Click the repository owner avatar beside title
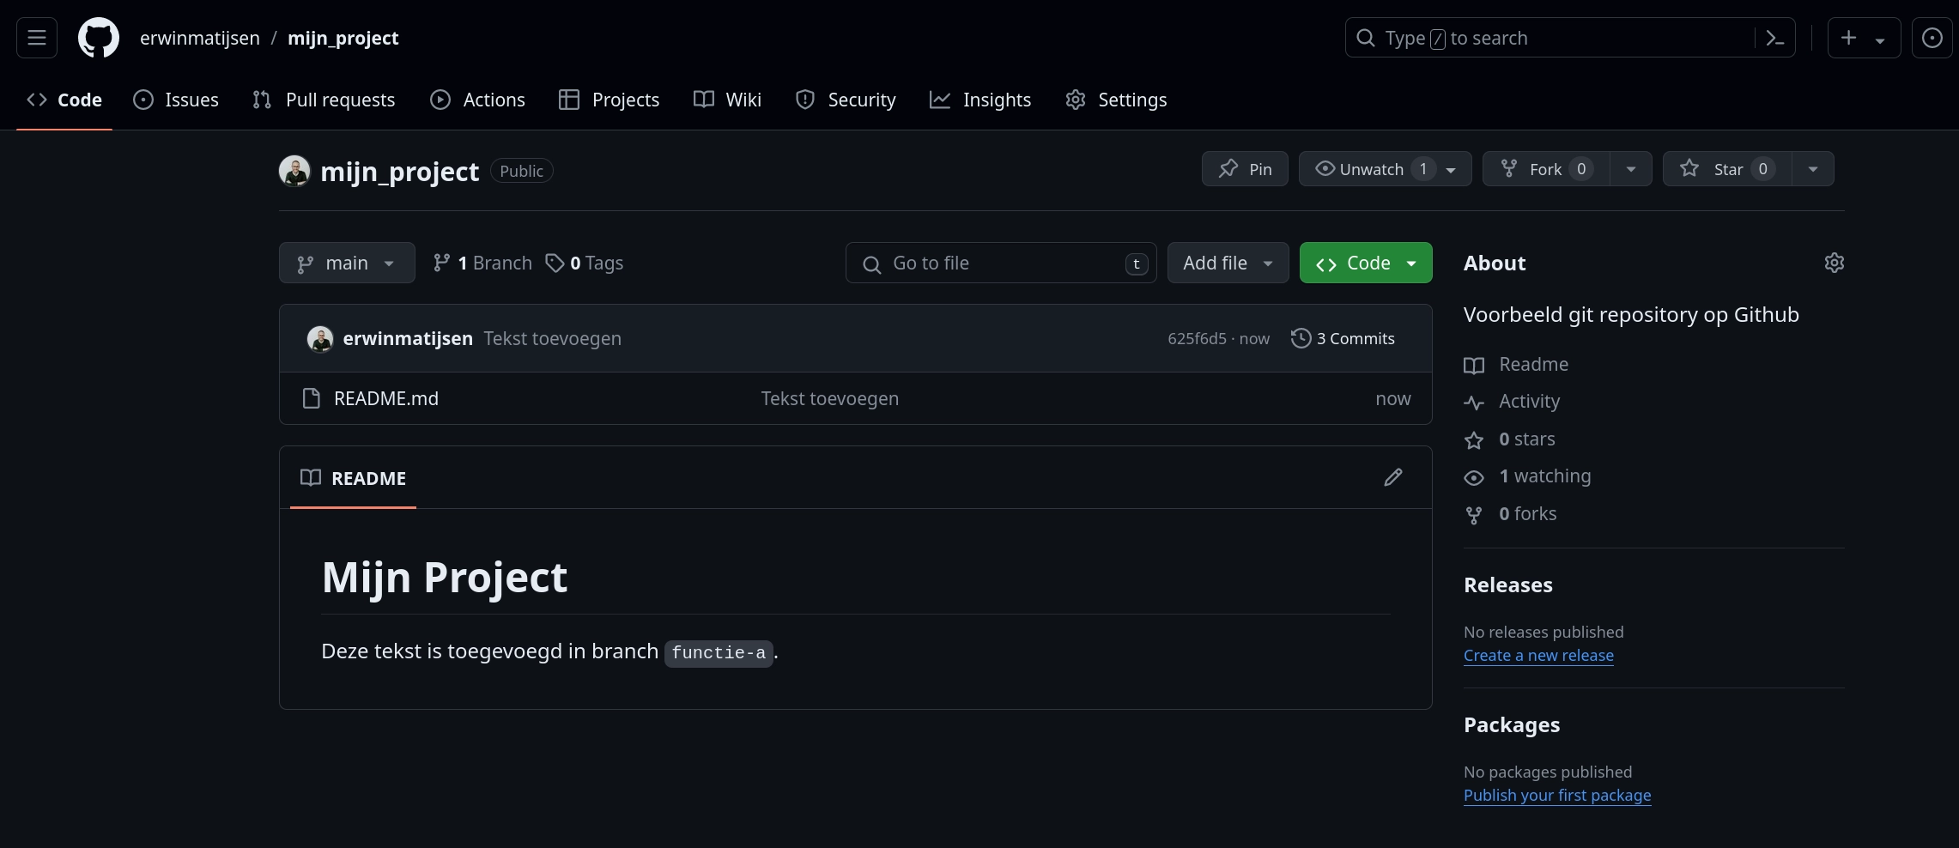1959x848 pixels. pos(294,171)
